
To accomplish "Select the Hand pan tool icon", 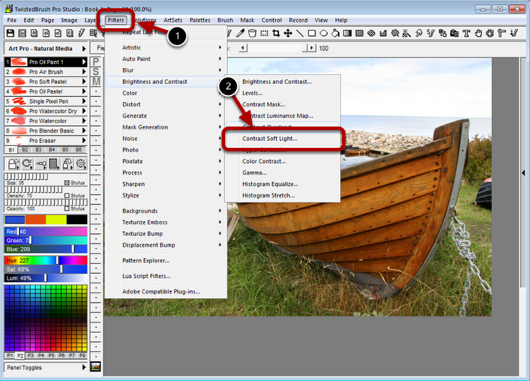I will (x=478, y=33).
